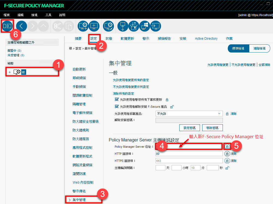
Task: Open the 檢視 menu
Action: 35,15
